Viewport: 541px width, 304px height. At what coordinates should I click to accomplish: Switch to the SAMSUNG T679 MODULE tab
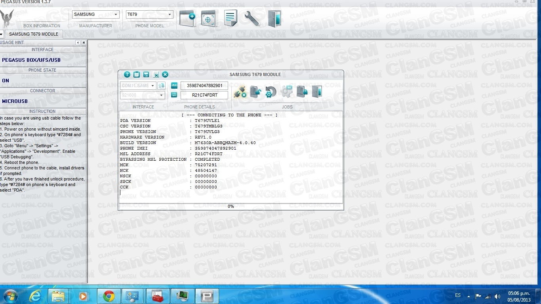tap(34, 34)
